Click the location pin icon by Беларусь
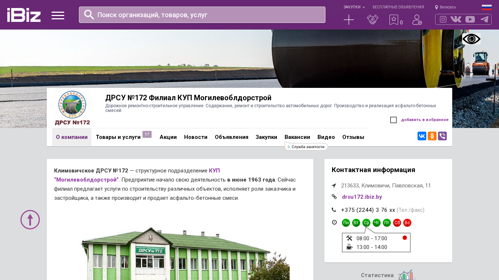499x280 pixels. pyautogui.click(x=436, y=7)
